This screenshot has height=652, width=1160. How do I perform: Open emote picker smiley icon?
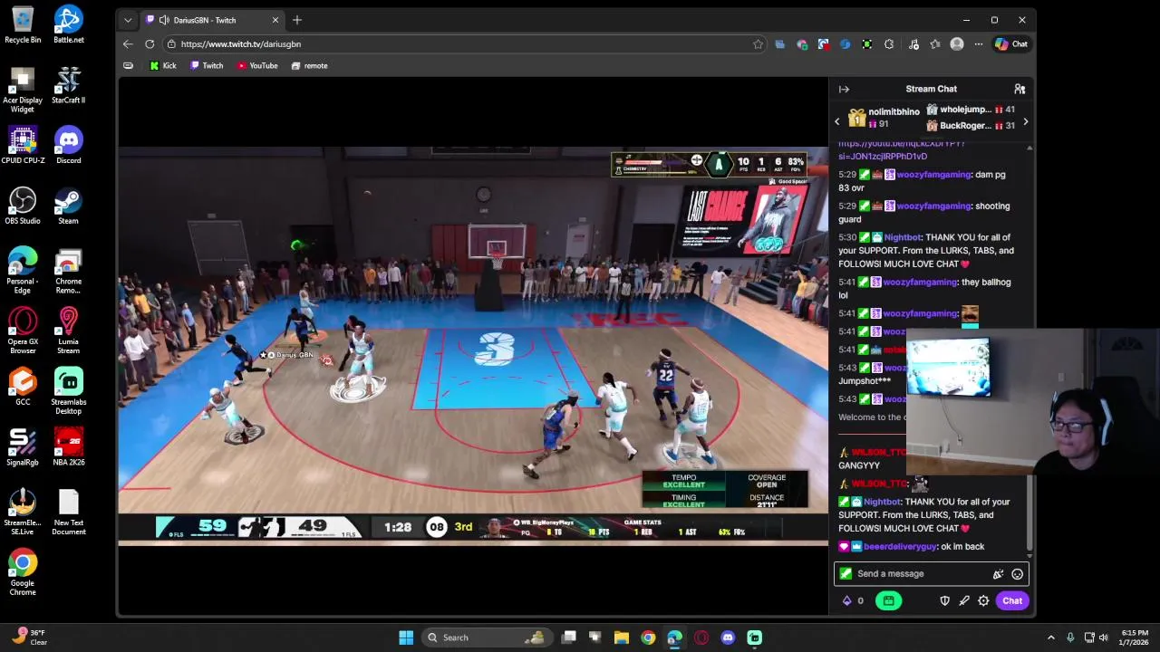(1017, 573)
